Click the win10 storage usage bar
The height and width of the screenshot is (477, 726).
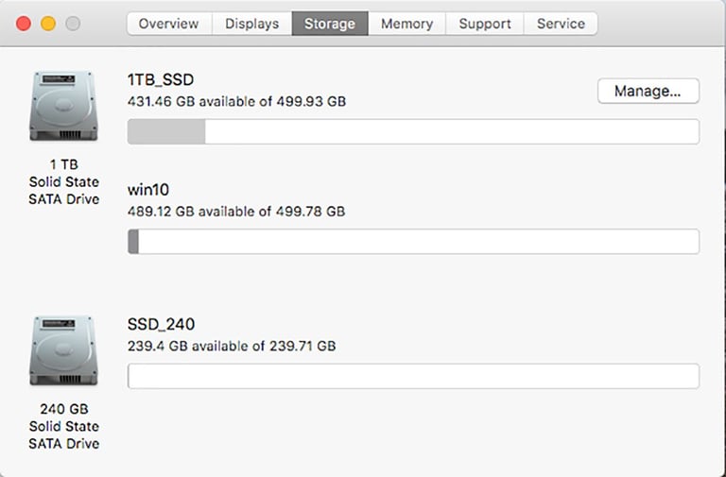pyautogui.click(x=413, y=242)
